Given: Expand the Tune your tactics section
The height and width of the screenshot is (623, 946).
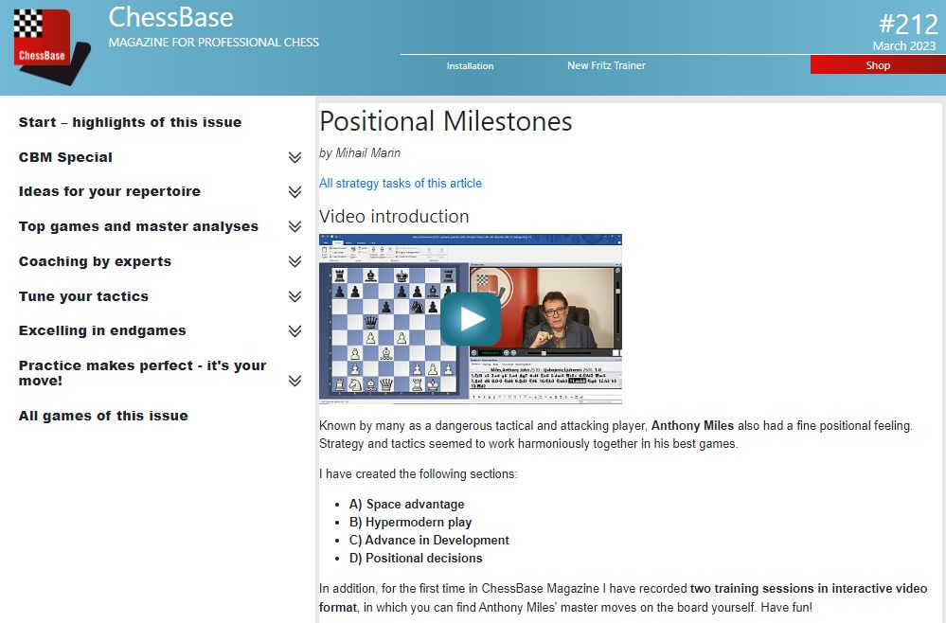Looking at the screenshot, I should tap(294, 297).
